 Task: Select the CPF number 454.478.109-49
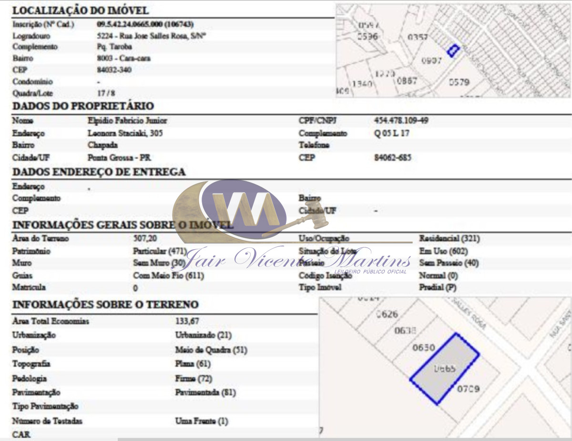click(401, 121)
